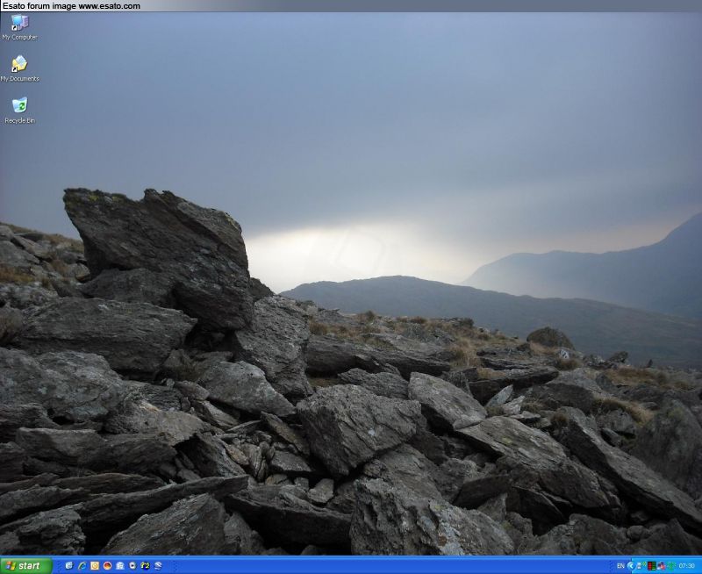The image size is (702, 574).
Task: Select the My Documents desktop shortcut
Action: [19, 65]
